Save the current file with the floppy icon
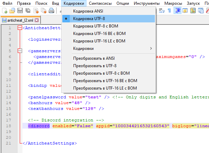The image size is (209, 153). (20, 11)
